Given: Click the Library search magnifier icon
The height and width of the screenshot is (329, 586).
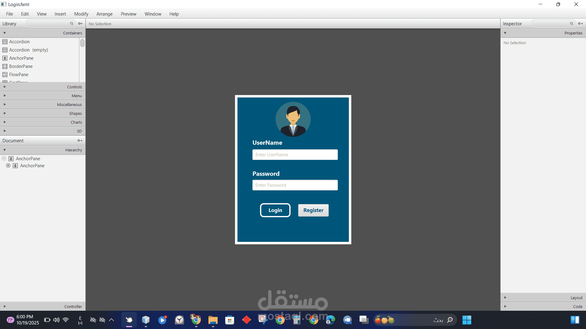Looking at the screenshot, I should tap(71, 23).
